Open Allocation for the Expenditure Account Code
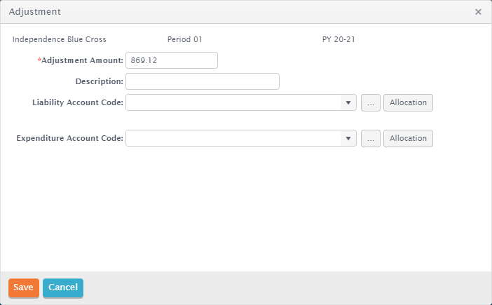The width and height of the screenshot is (492, 305). [x=408, y=138]
